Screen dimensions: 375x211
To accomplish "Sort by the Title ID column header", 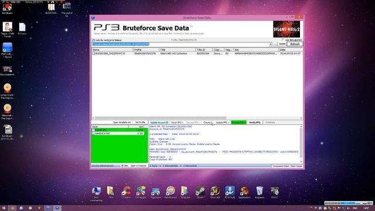I will point(204,50).
